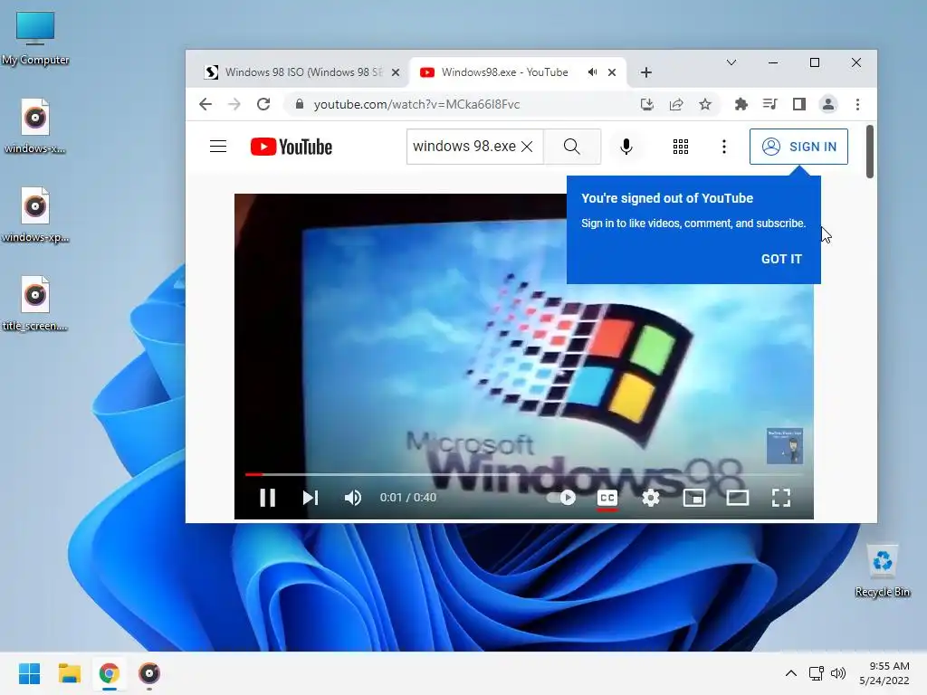Install app icon in address bar
Screen dimensions: 927x695
(646, 105)
